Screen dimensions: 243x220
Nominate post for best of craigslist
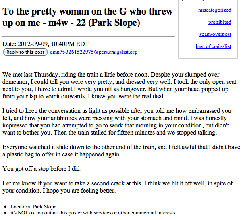click(214, 46)
